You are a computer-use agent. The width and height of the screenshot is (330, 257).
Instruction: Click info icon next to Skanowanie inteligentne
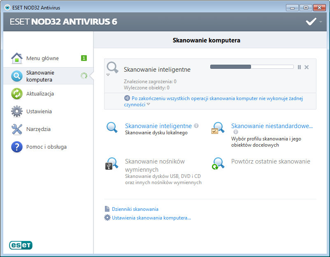196,126
